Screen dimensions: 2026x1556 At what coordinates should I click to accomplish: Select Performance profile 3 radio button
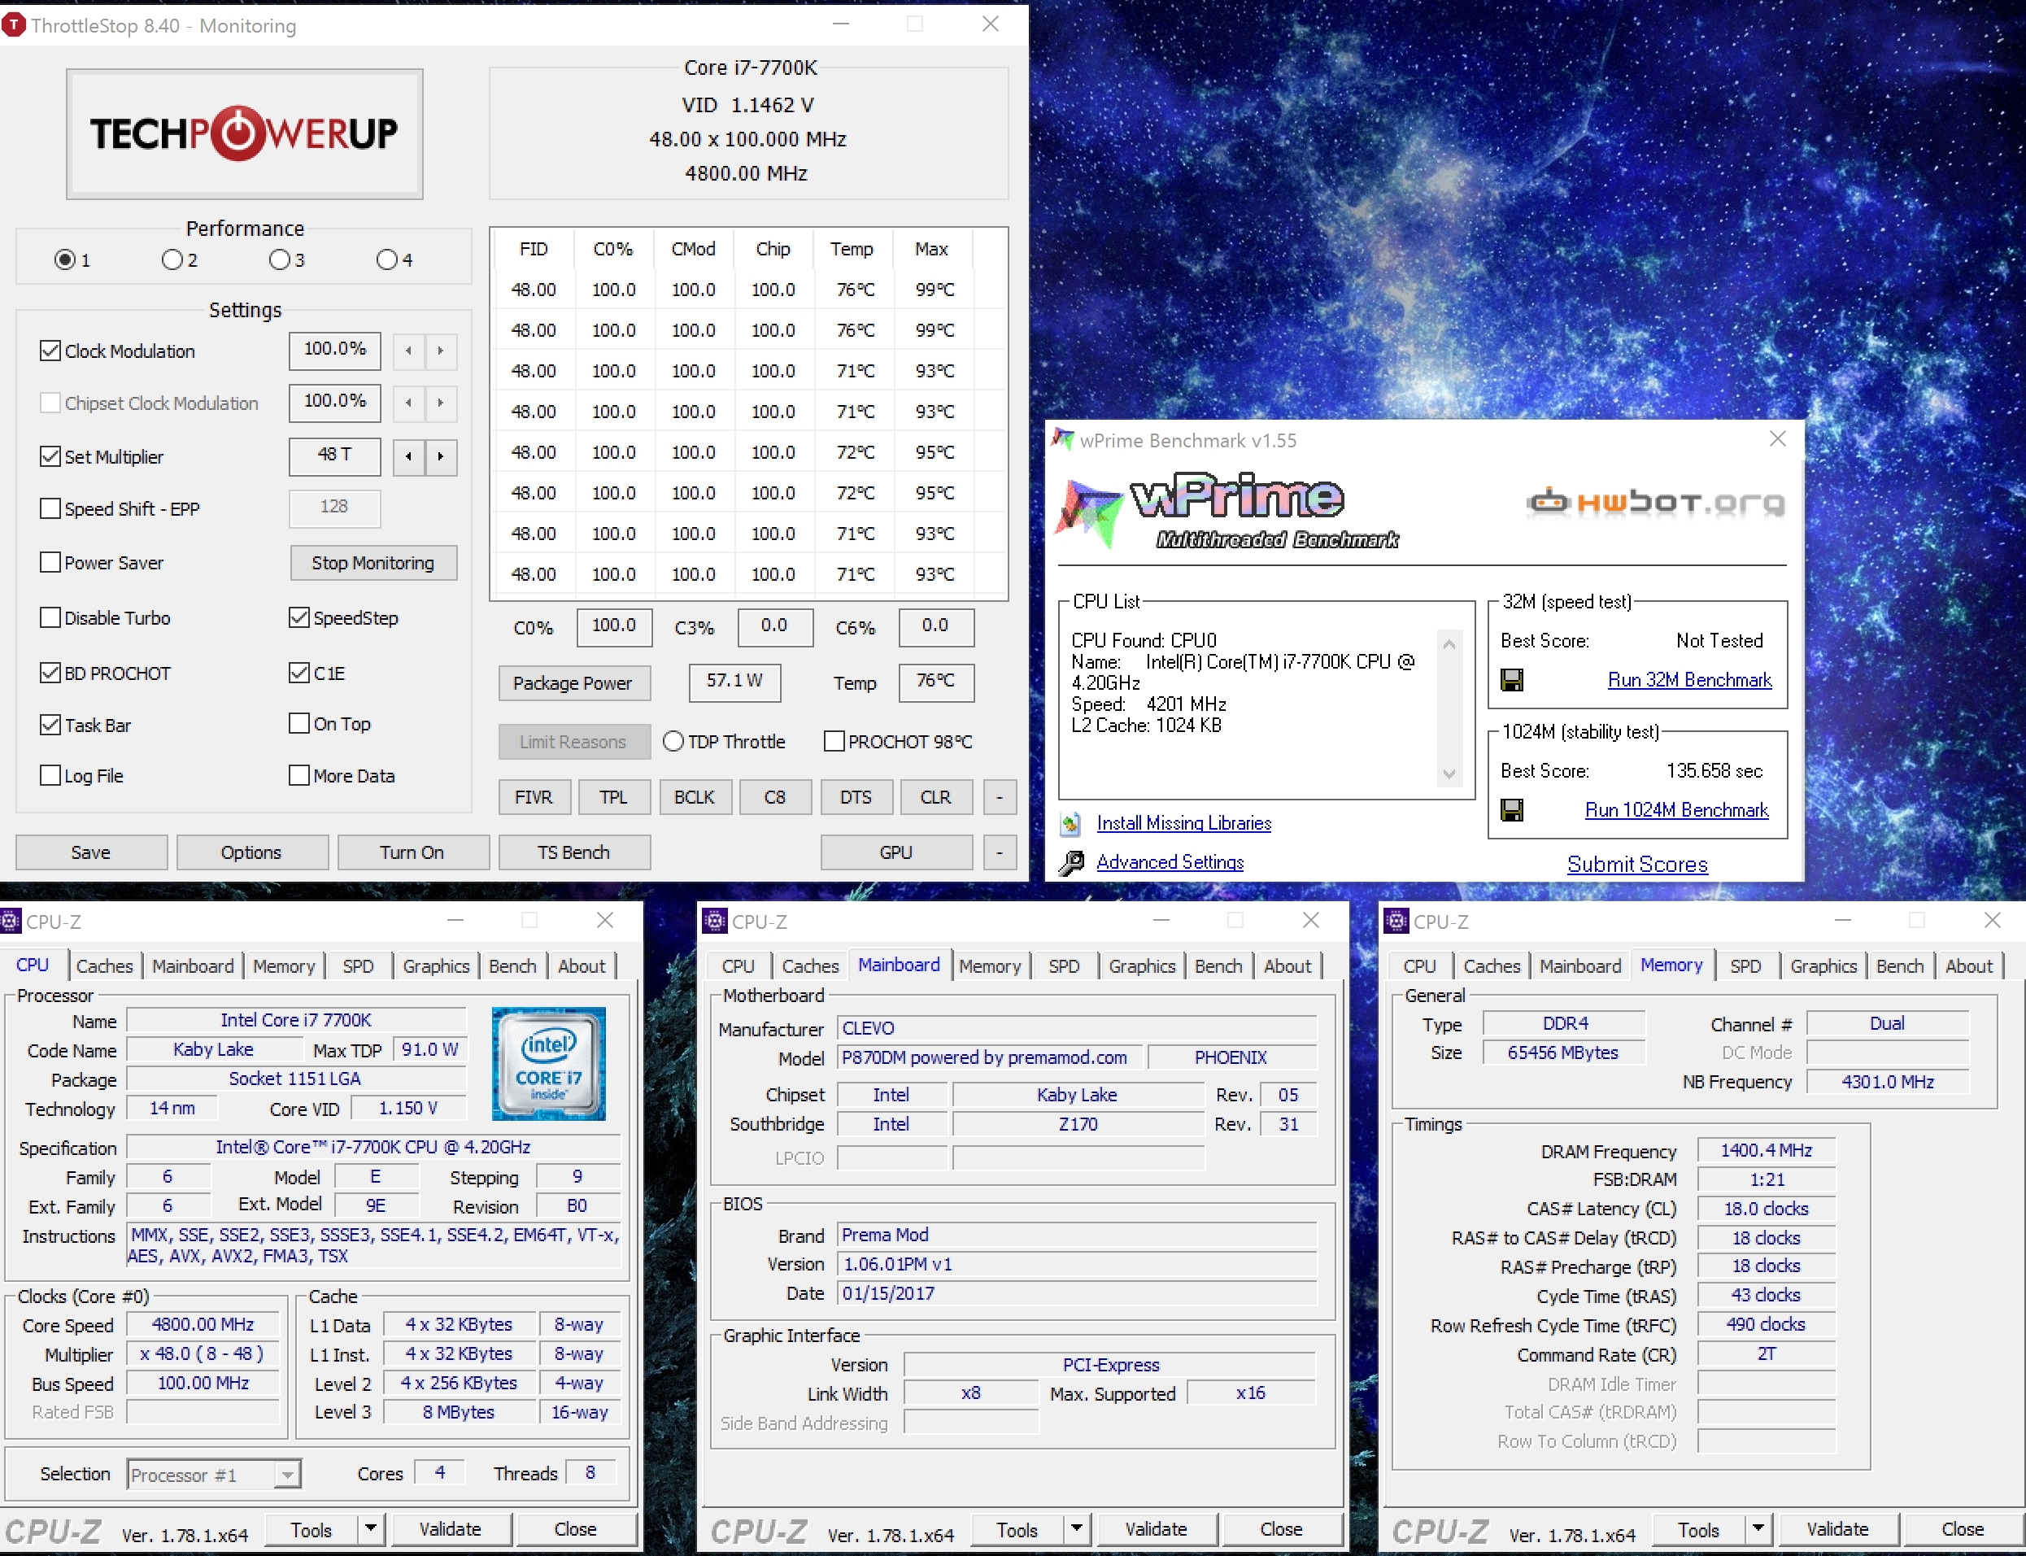(x=280, y=260)
